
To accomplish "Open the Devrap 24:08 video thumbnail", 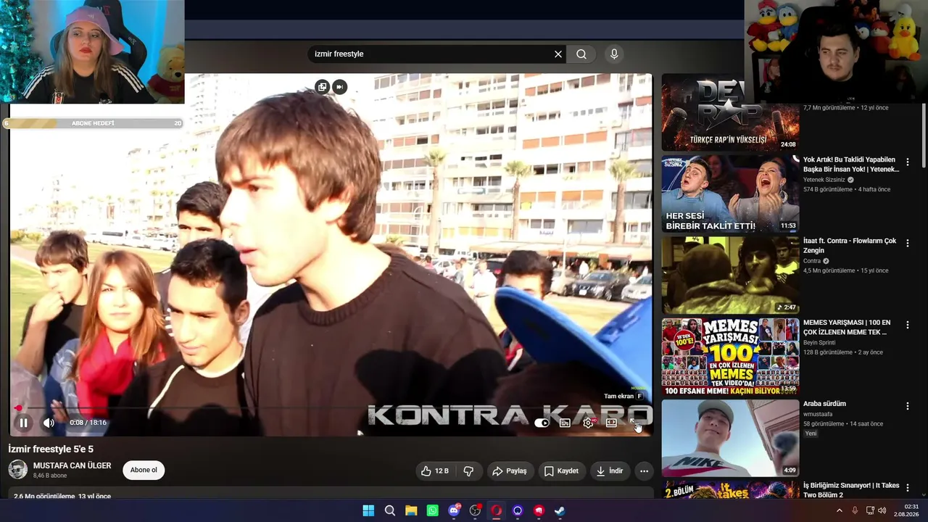I will click(x=730, y=112).
